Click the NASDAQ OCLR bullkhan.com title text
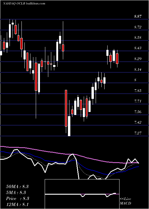This screenshot has height=209, width=149. click(24, 4)
